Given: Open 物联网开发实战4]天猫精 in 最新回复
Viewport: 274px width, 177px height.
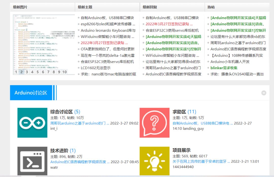Looking at the screenshot, I should [173, 37].
